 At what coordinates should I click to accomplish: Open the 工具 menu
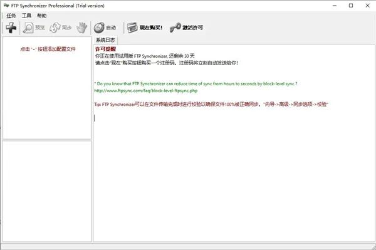26,16
